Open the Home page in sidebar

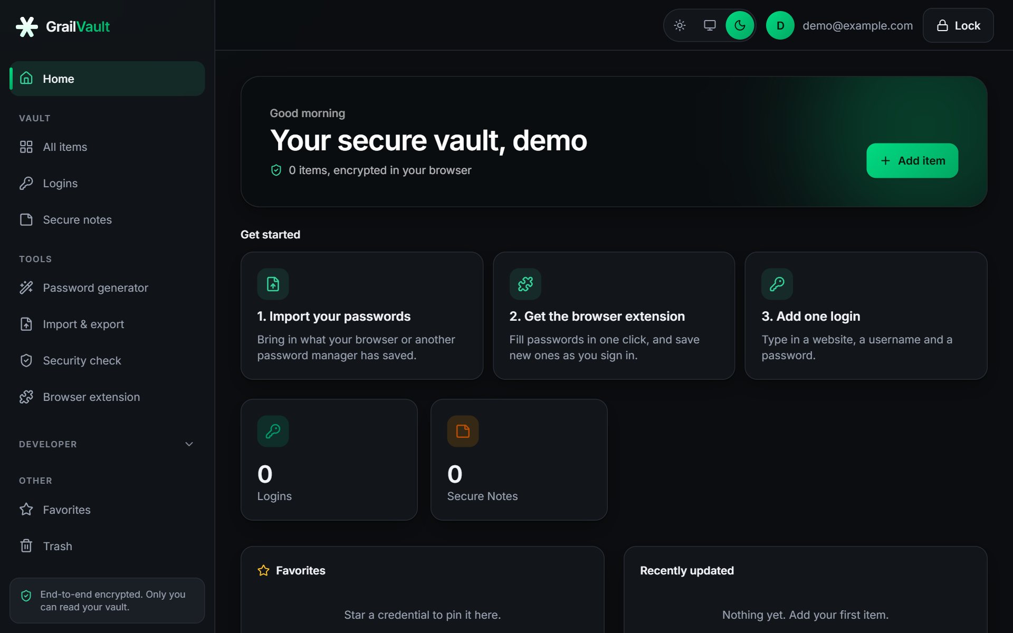[107, 79]
